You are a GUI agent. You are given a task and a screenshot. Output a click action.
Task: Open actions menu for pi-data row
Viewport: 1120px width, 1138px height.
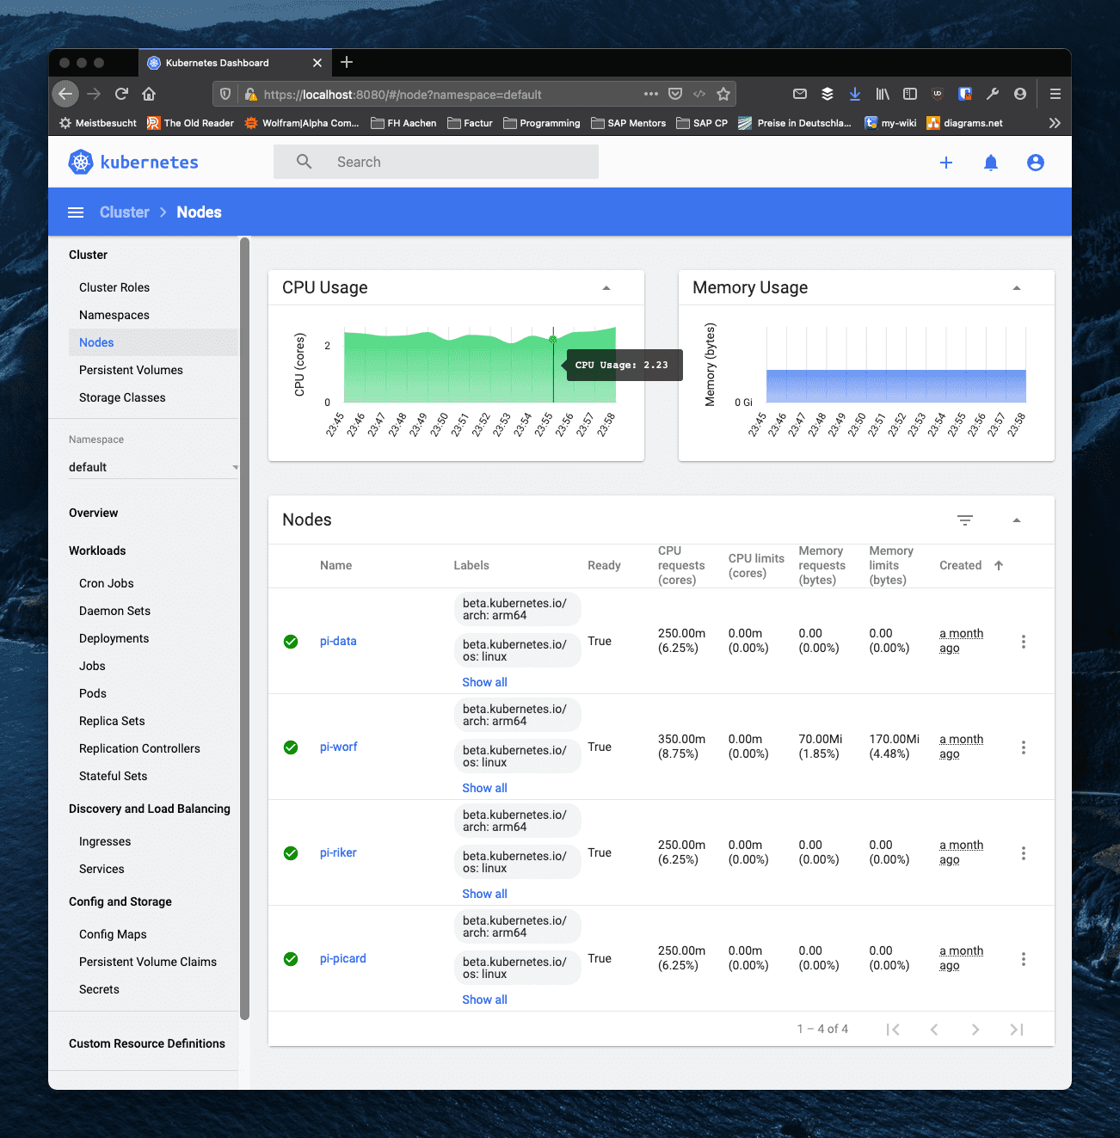(x=1024, y=642)
